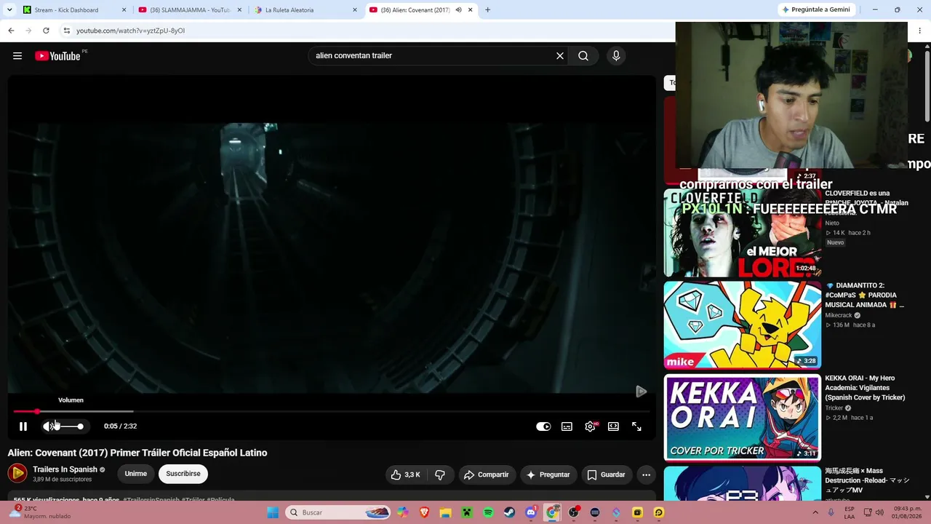Dislike the video with thumbs down
The image size is (931, 524).
pos(440,475)
